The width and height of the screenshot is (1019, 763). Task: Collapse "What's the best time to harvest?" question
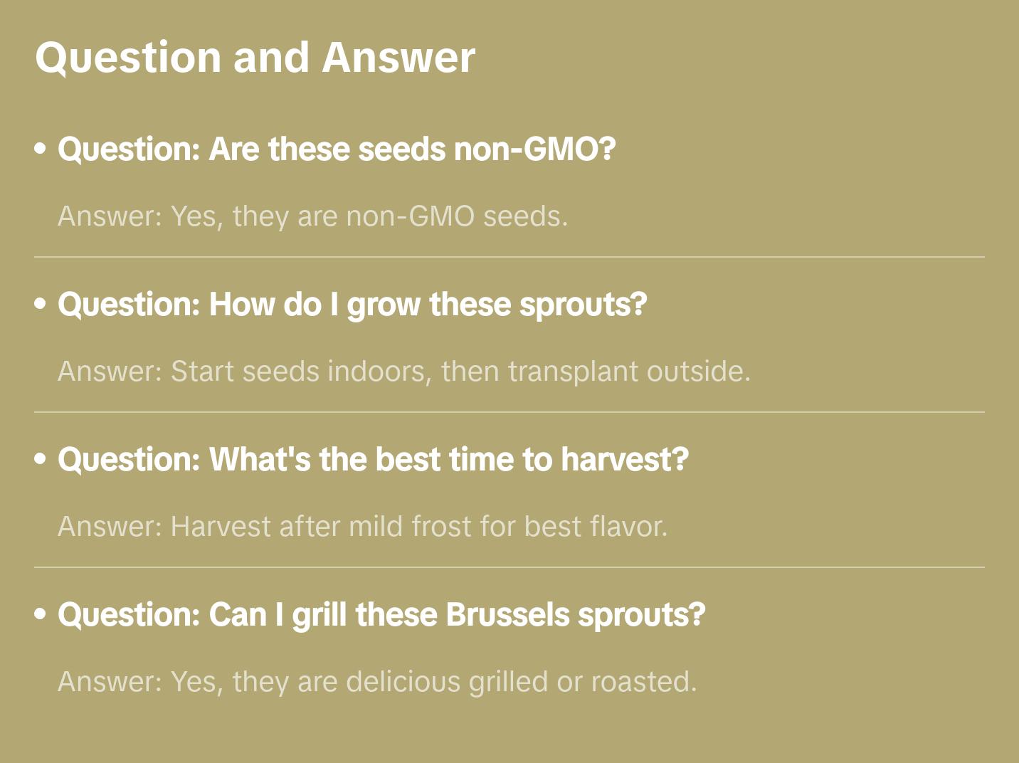pyautogui.click(x=373, y=460)
